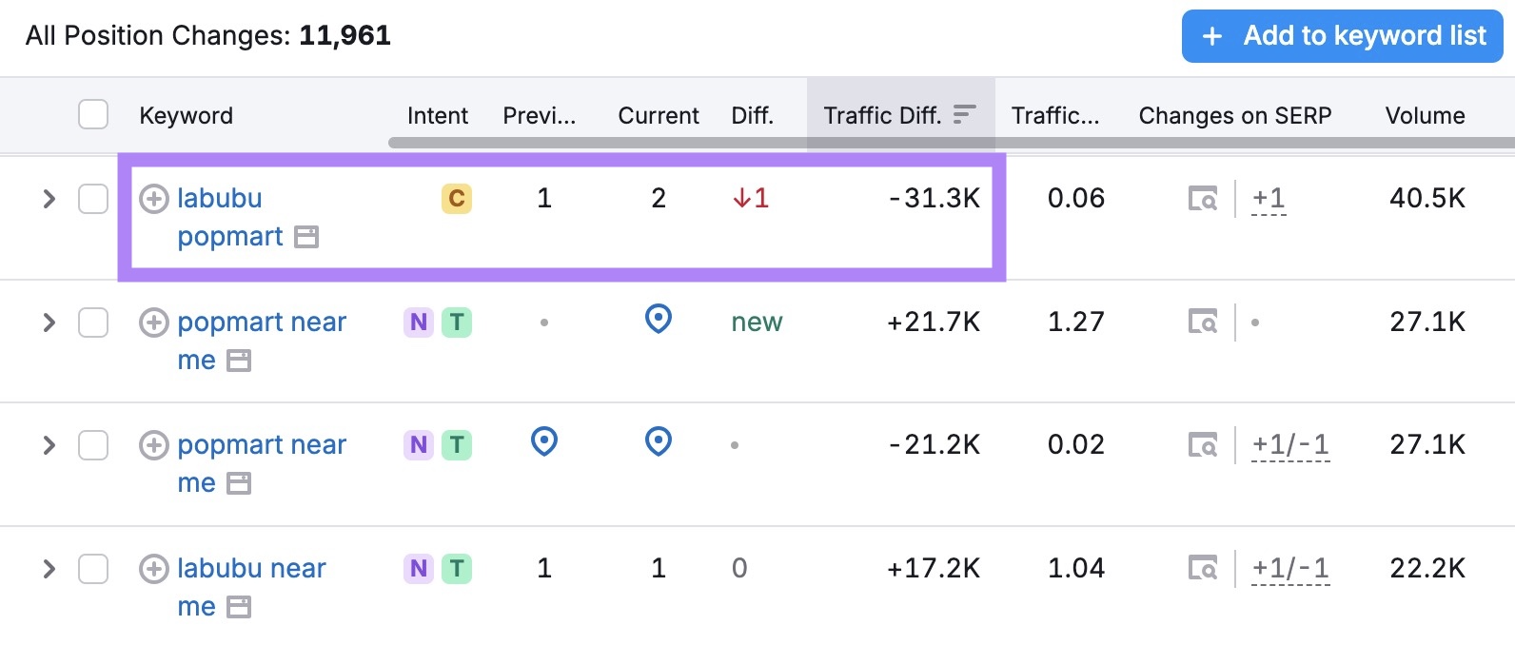1515x645 pixels.
Task: Open SERP snapshot for labubu popmart row
Action: (1202, 199)
